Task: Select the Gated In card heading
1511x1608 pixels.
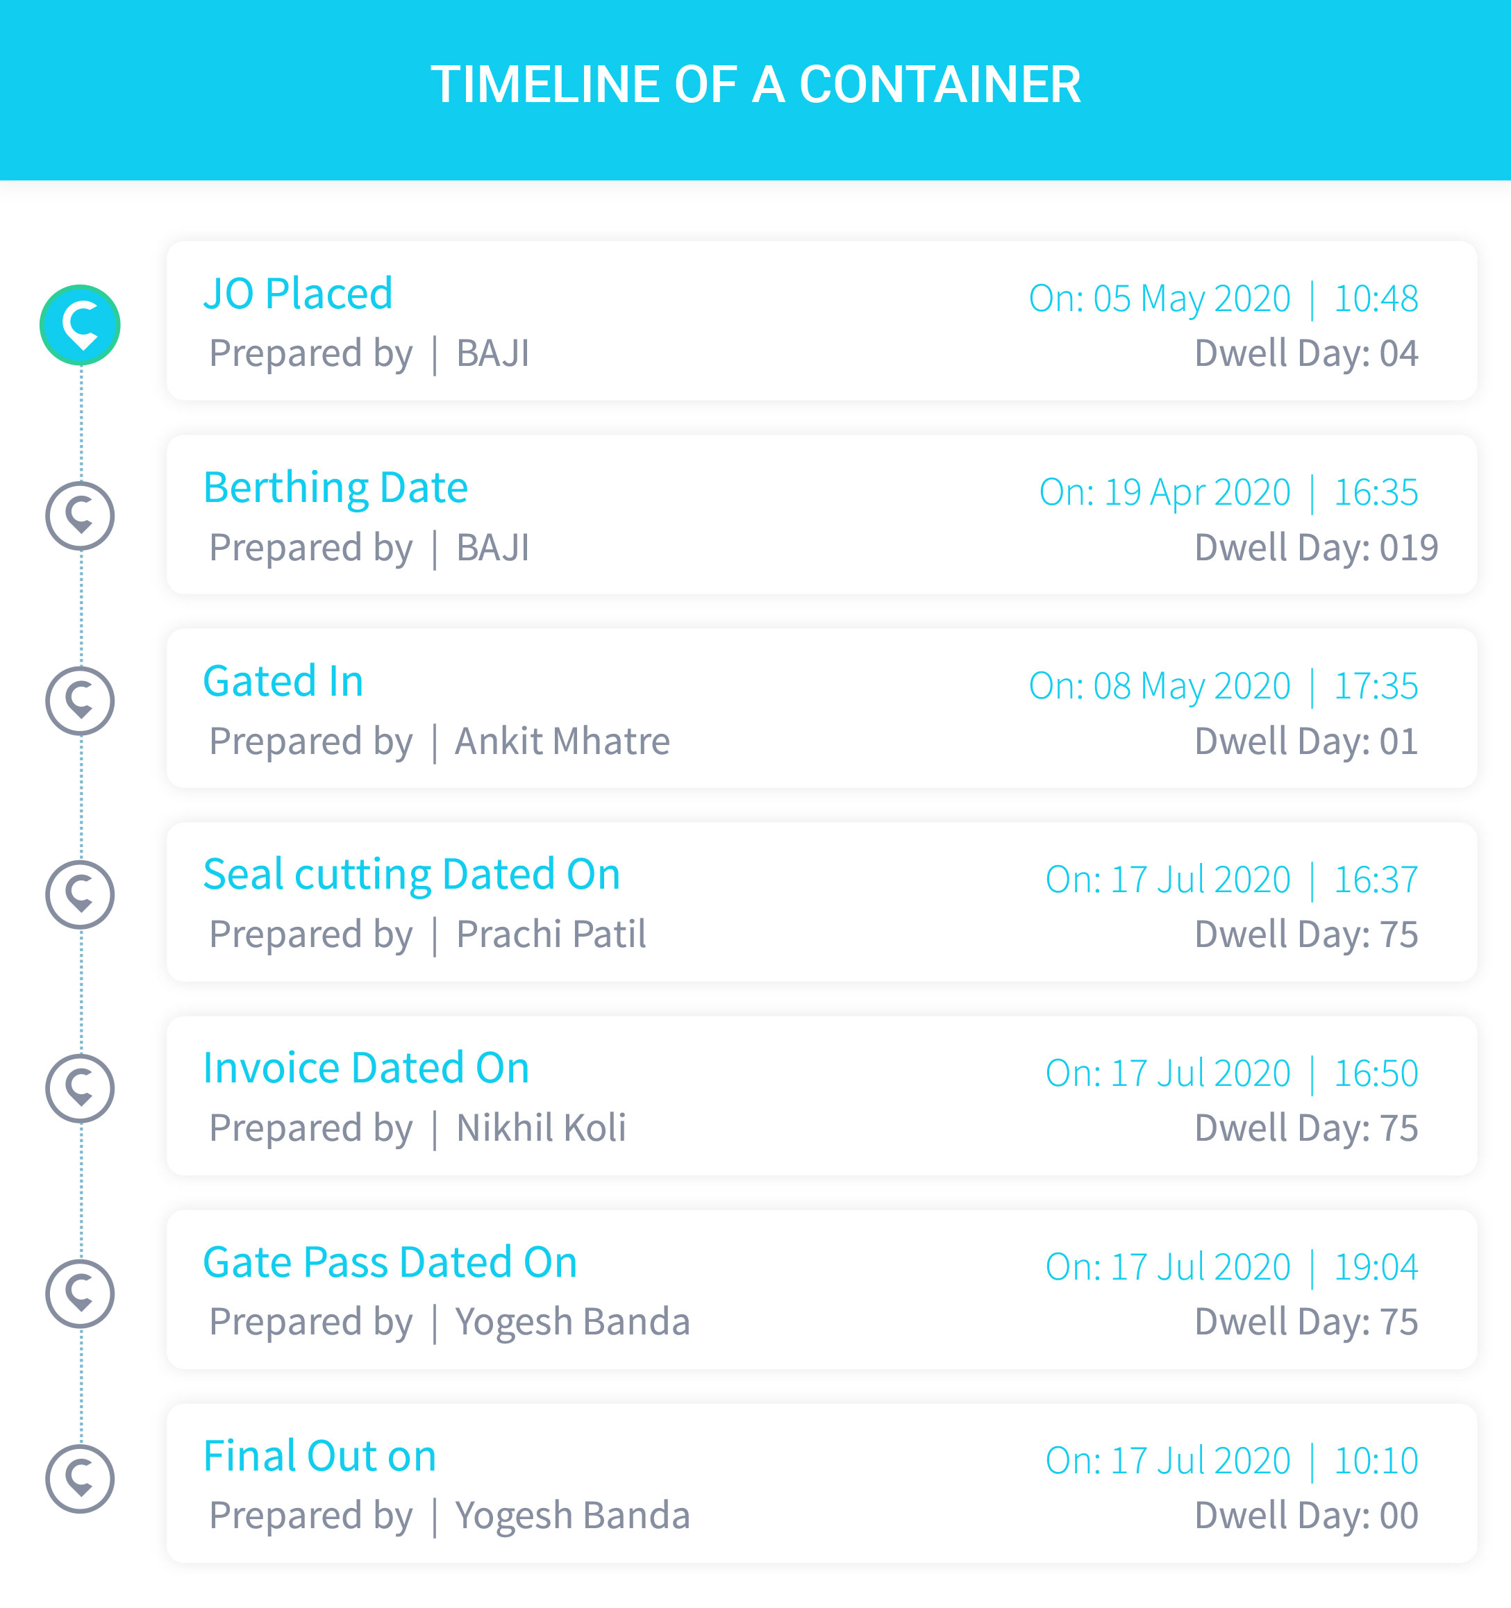Action: click(283, 681)
